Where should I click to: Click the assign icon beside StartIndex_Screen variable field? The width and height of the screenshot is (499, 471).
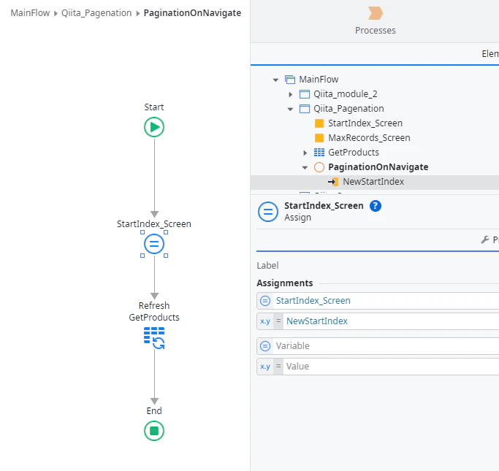pos(265,301)
